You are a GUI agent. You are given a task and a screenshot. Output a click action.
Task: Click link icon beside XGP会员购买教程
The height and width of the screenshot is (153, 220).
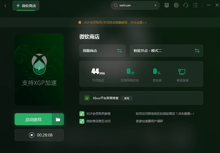click(82, 114)
